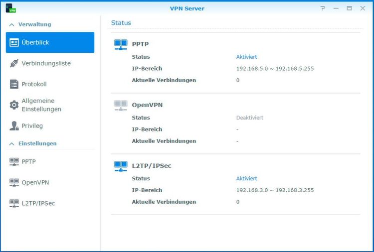Viewport: 374px width, 252px height.
Task: Click the Überblick overview icon
Action: point(14,43)
